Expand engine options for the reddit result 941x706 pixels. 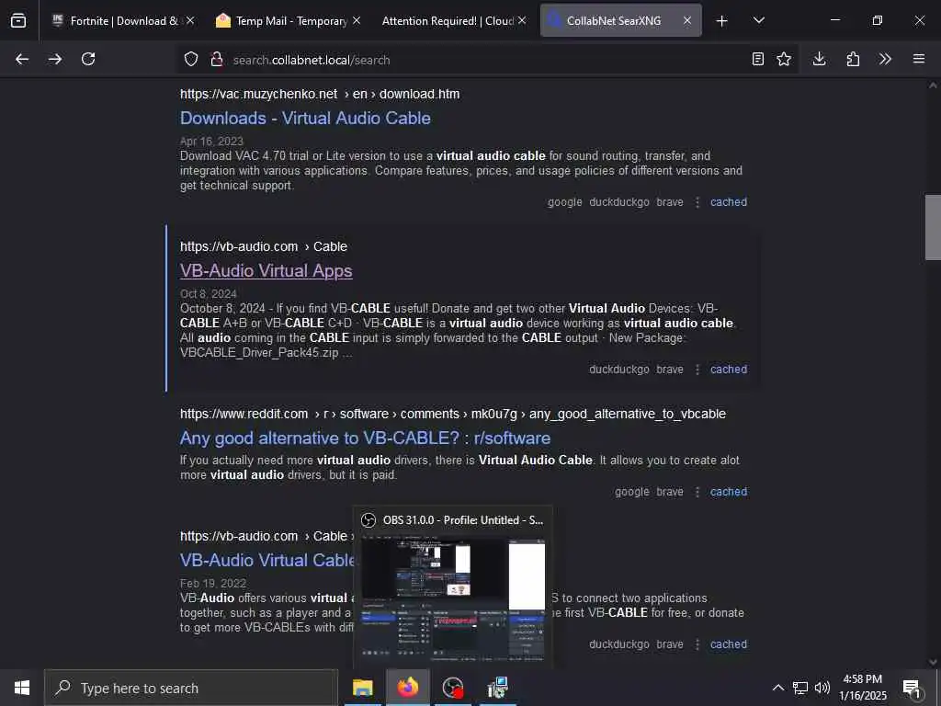697,492
